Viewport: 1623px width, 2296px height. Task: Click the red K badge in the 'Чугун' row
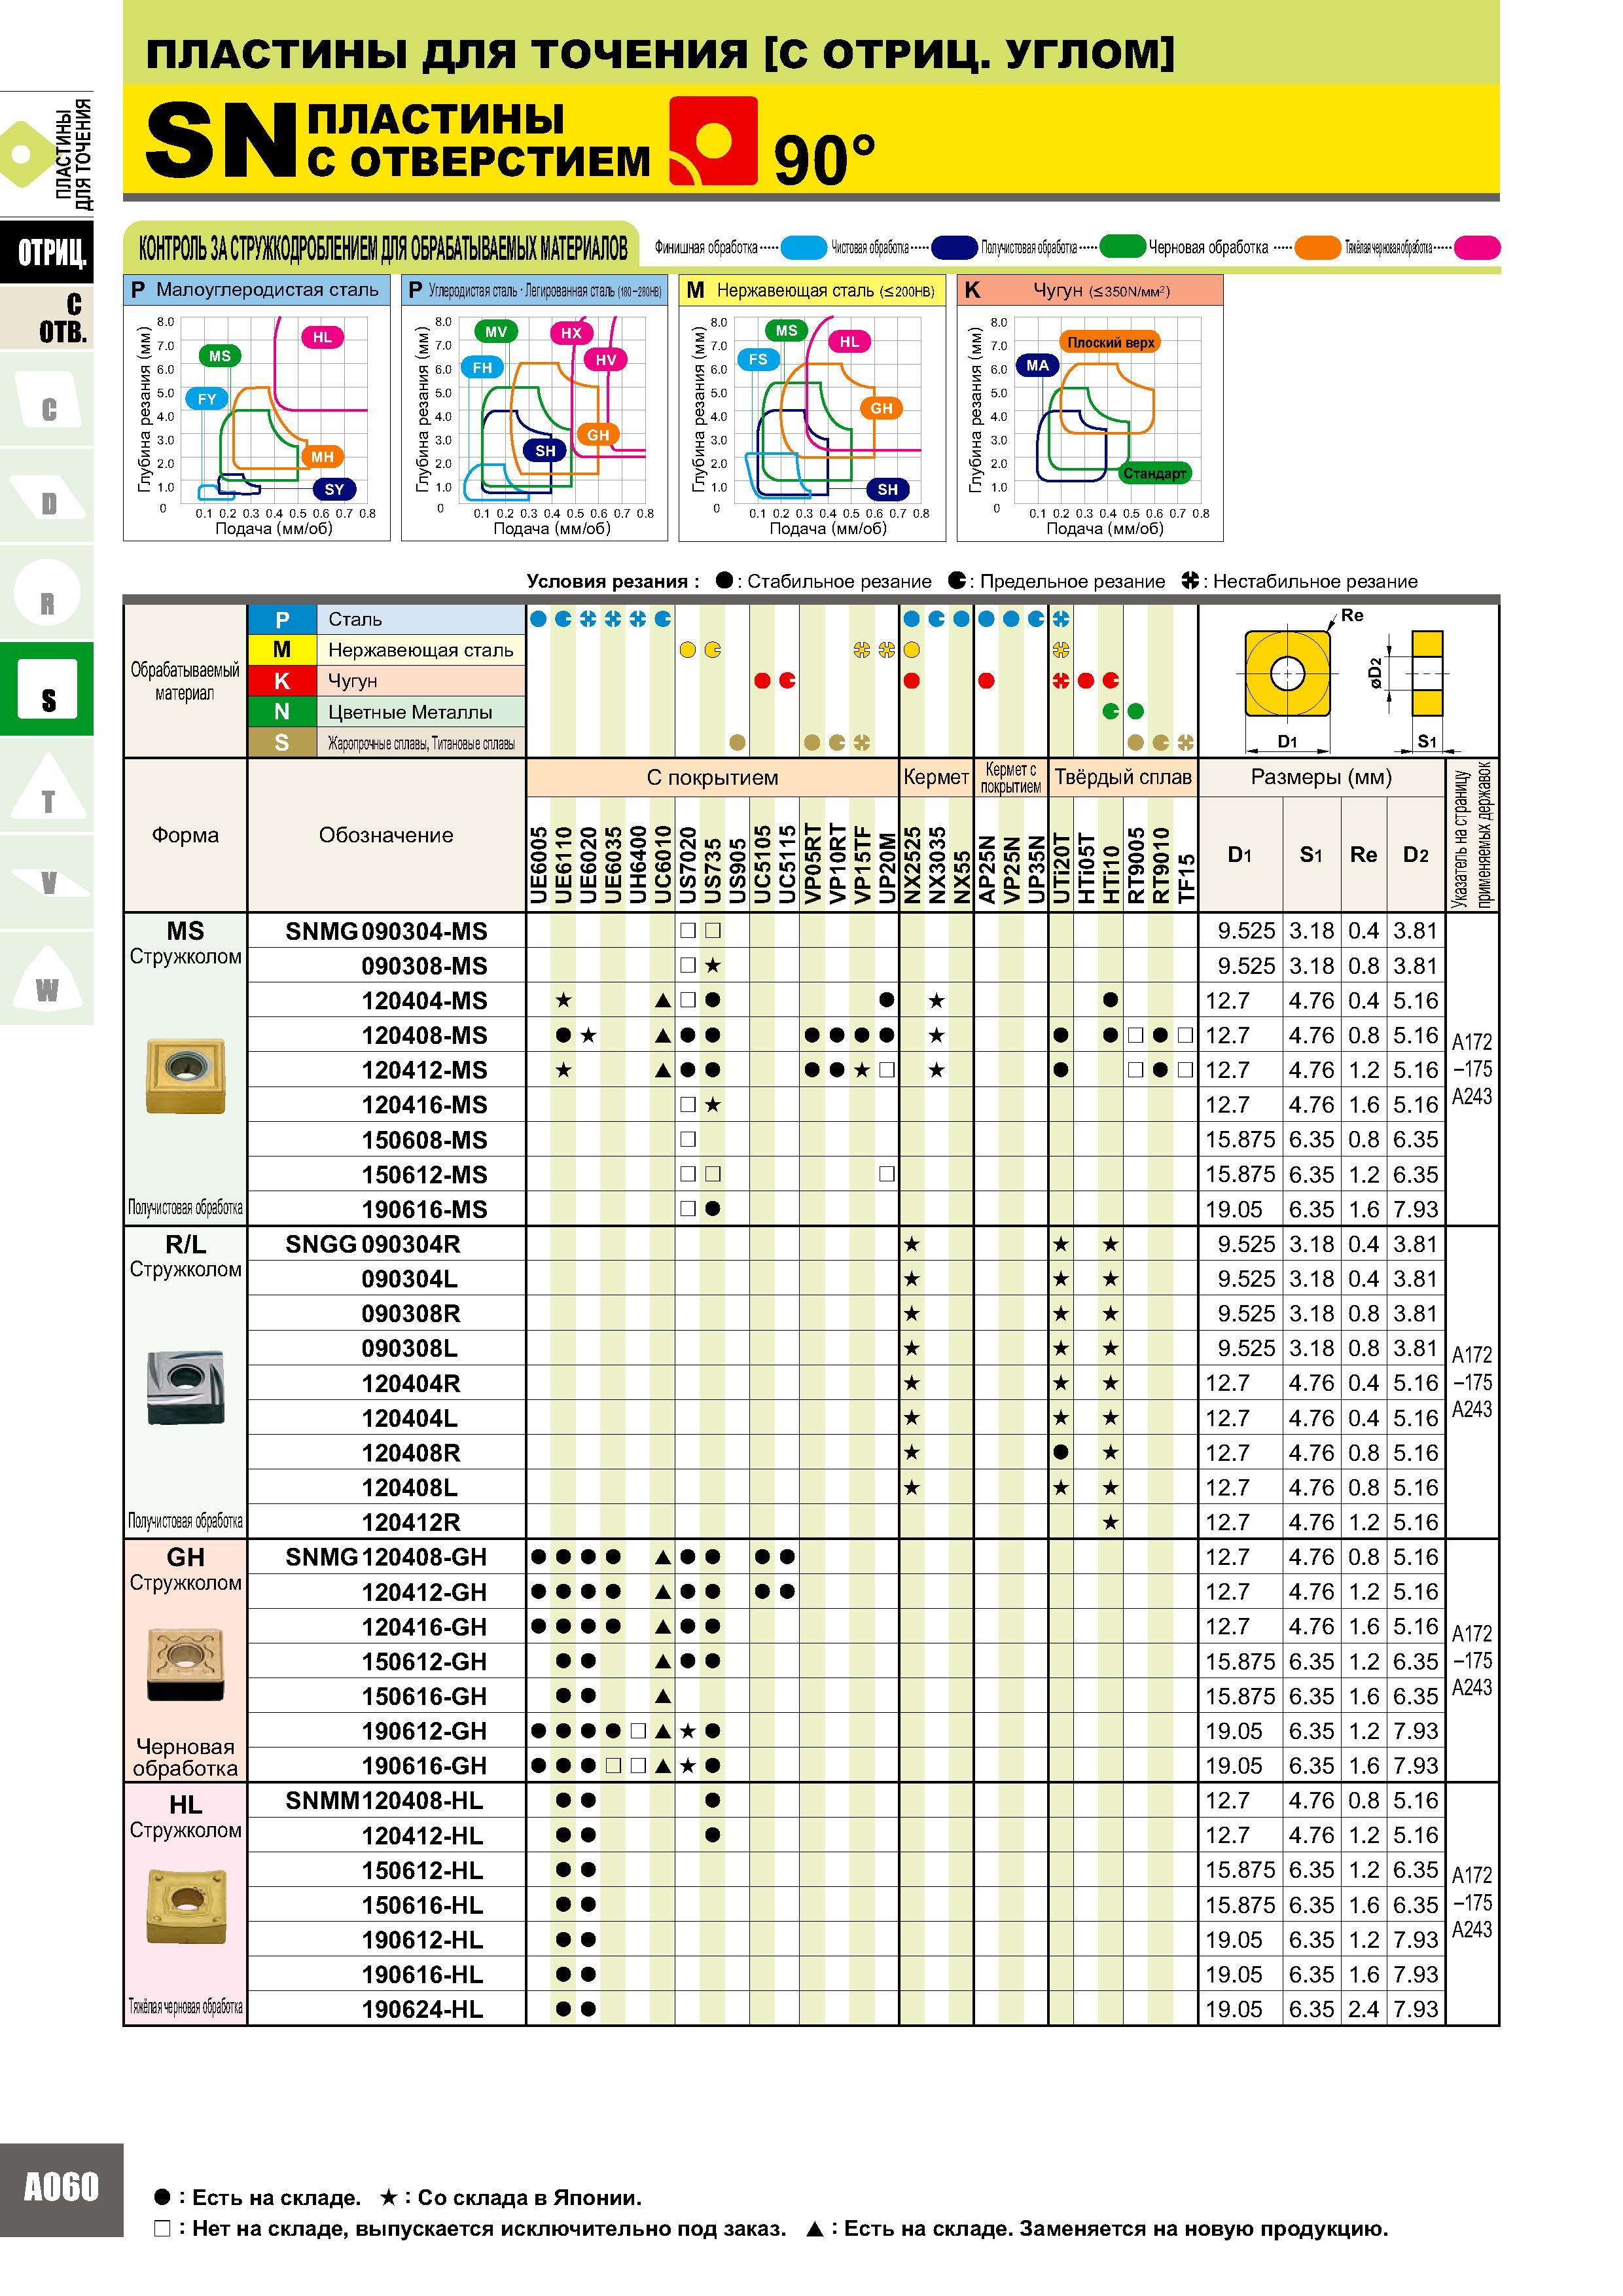[282, 681]
